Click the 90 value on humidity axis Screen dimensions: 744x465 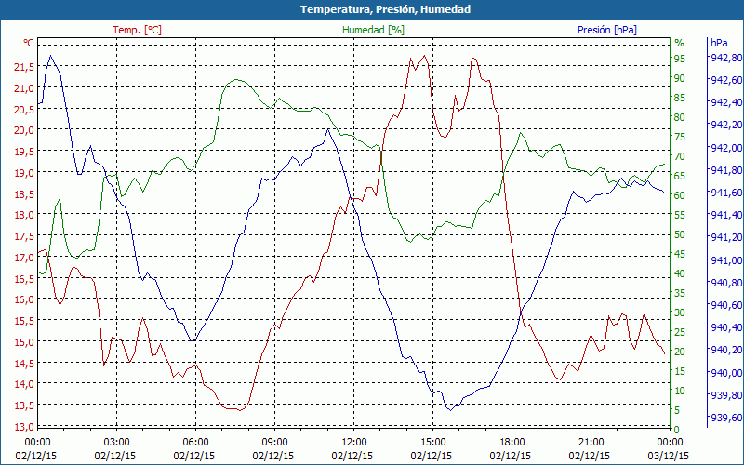coord(680,78)
